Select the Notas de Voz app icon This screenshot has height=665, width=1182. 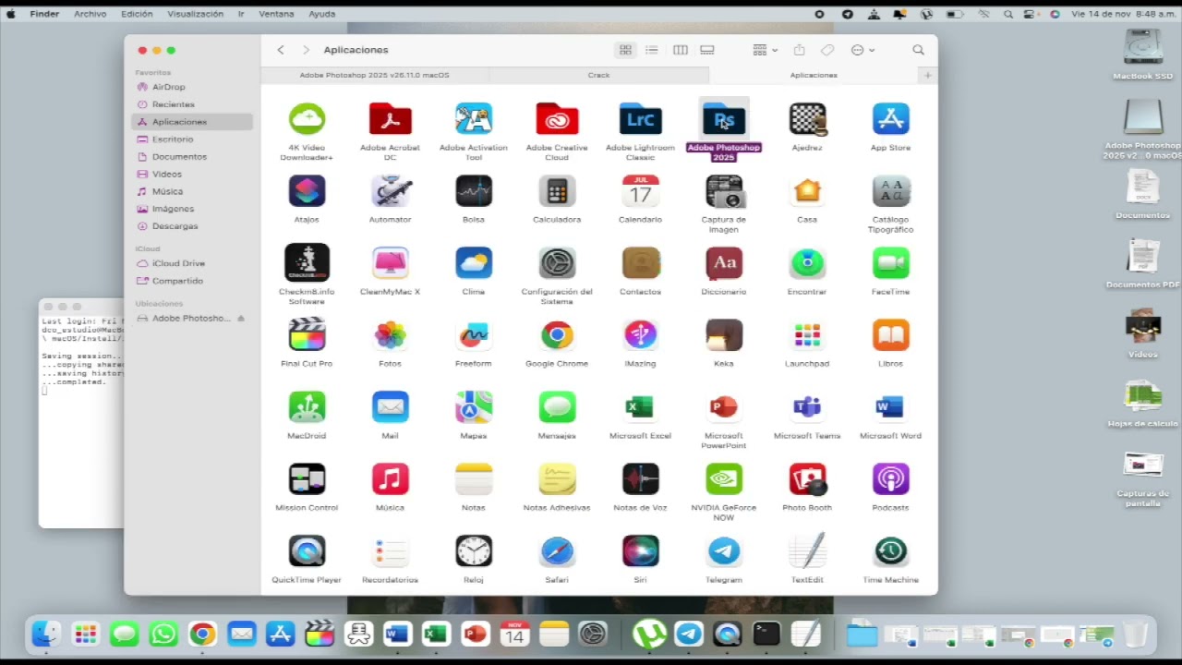click(640, 479)
